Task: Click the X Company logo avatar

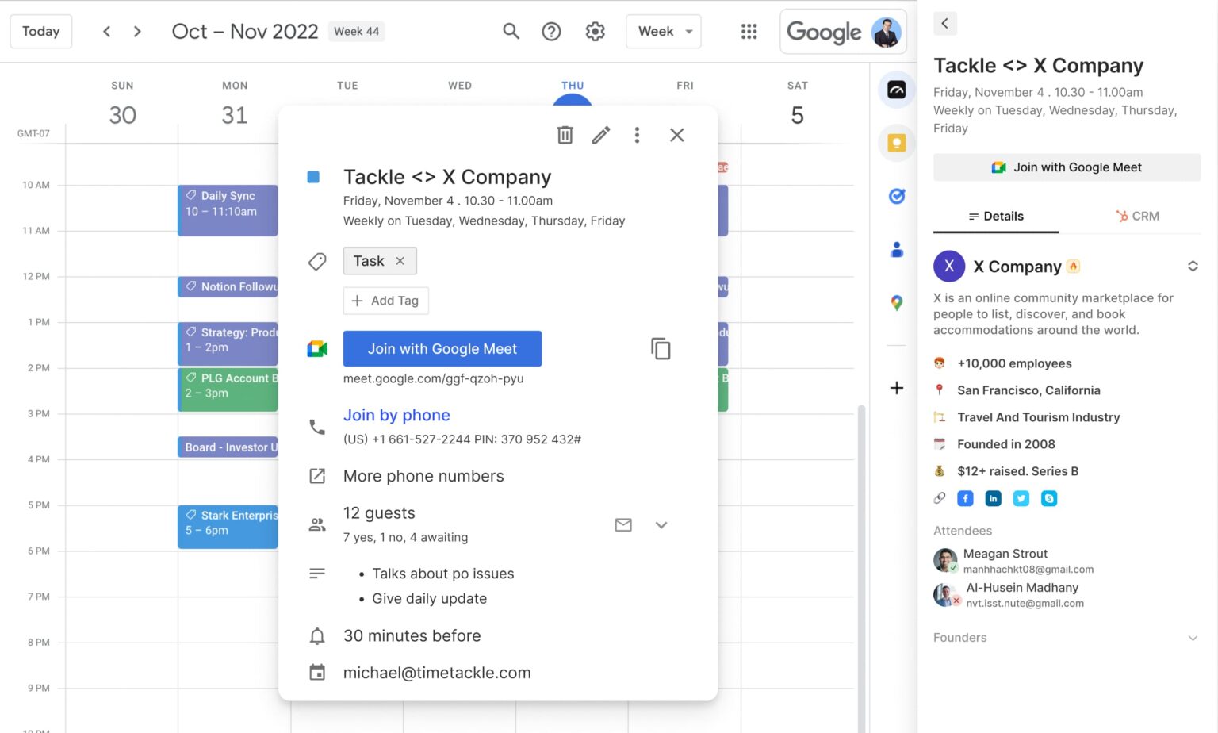Action: click(949, 267)
